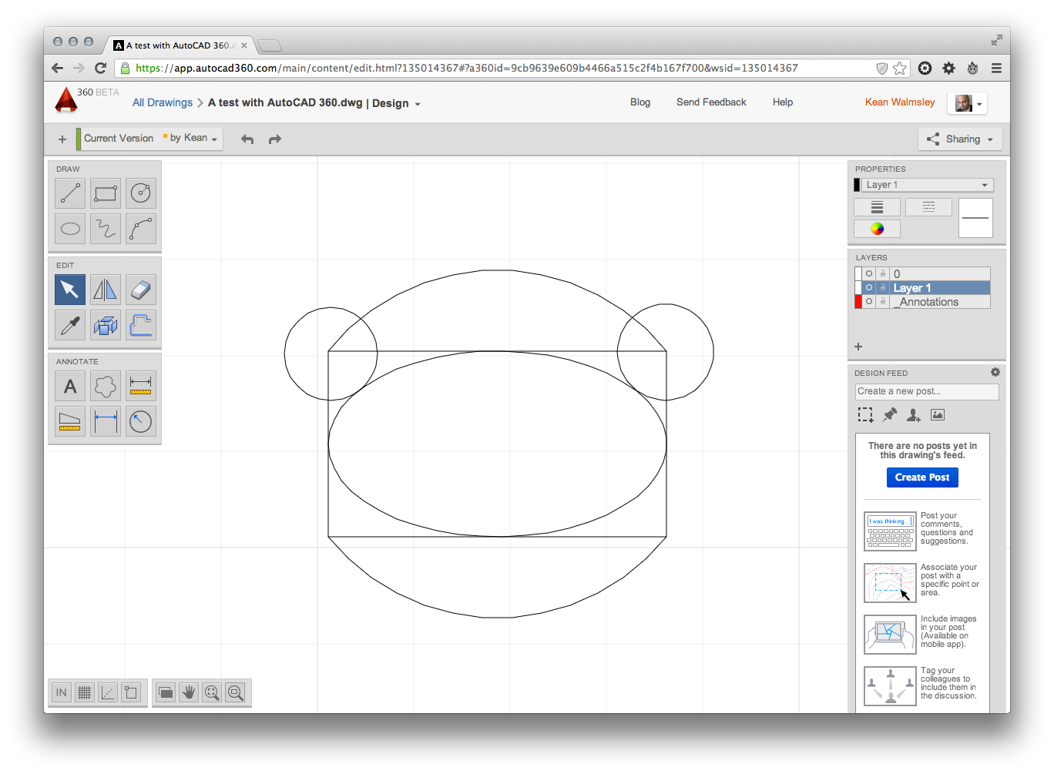Choose the Eraser tool in Edit panel

tap(140, 290)
